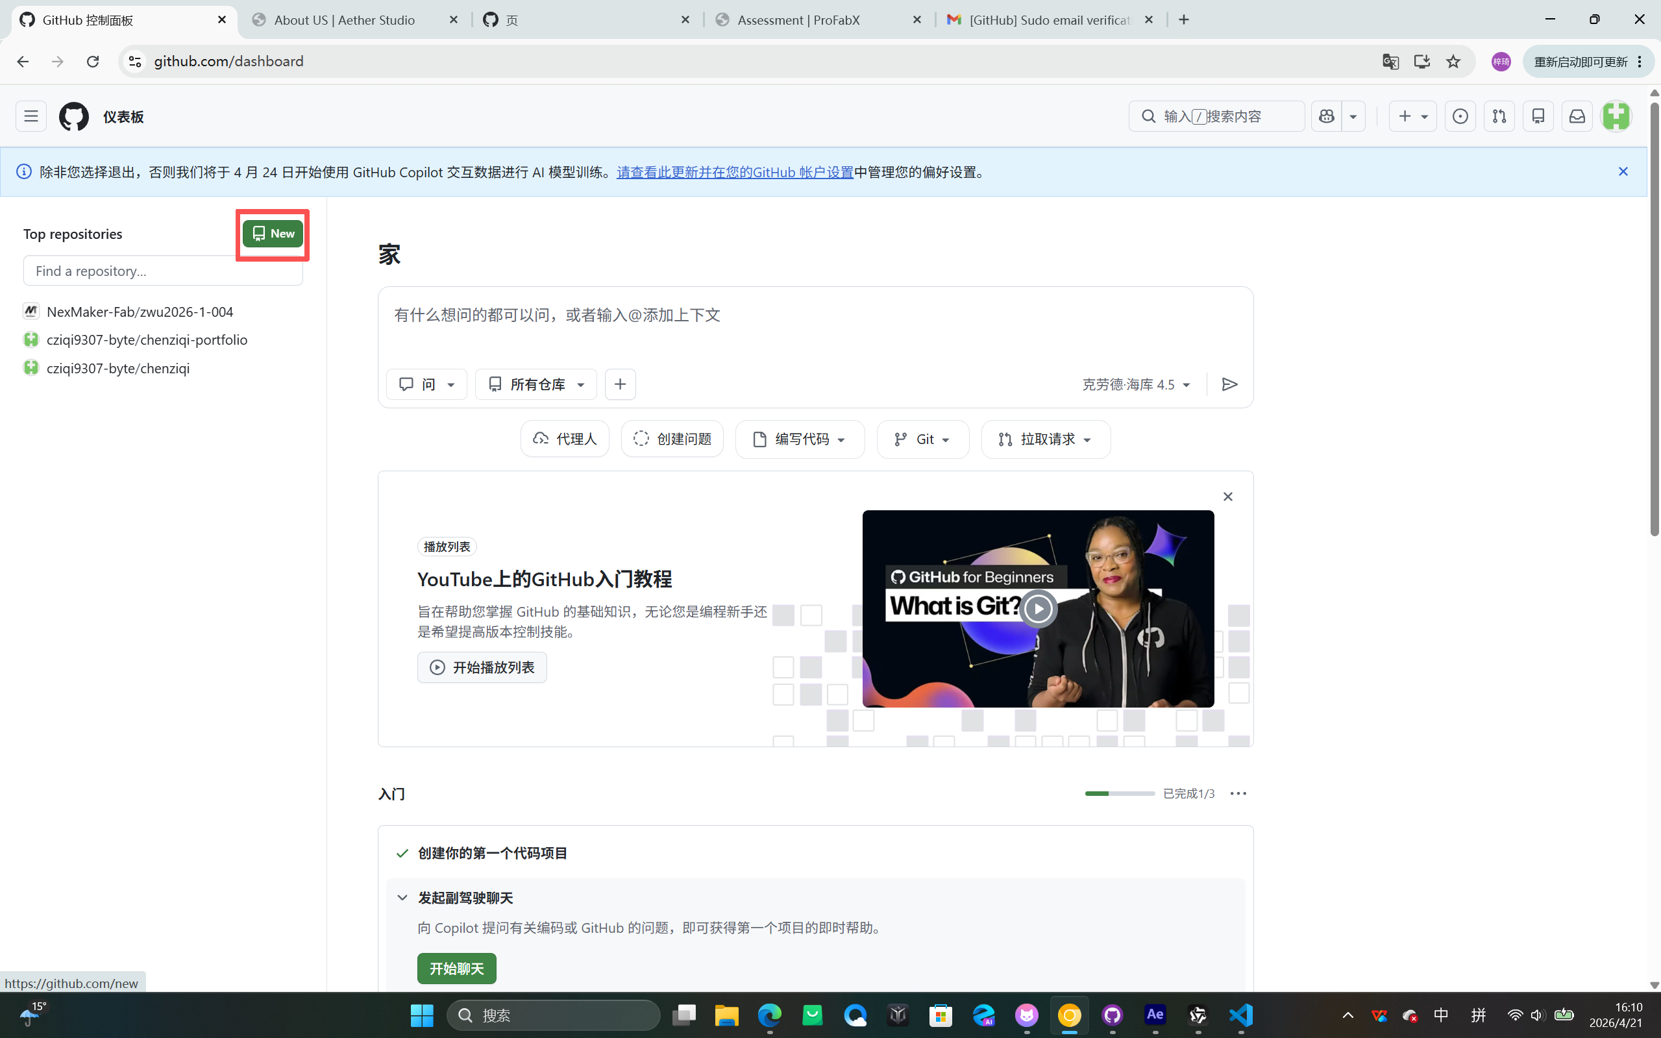
Task: Open Copilot chat icon in header
Action: click(1326, 116)
